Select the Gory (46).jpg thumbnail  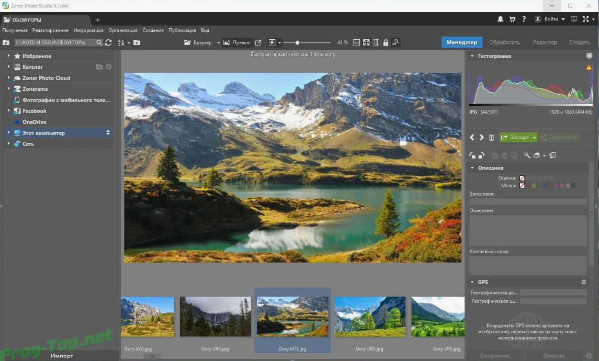coord(216,317)
